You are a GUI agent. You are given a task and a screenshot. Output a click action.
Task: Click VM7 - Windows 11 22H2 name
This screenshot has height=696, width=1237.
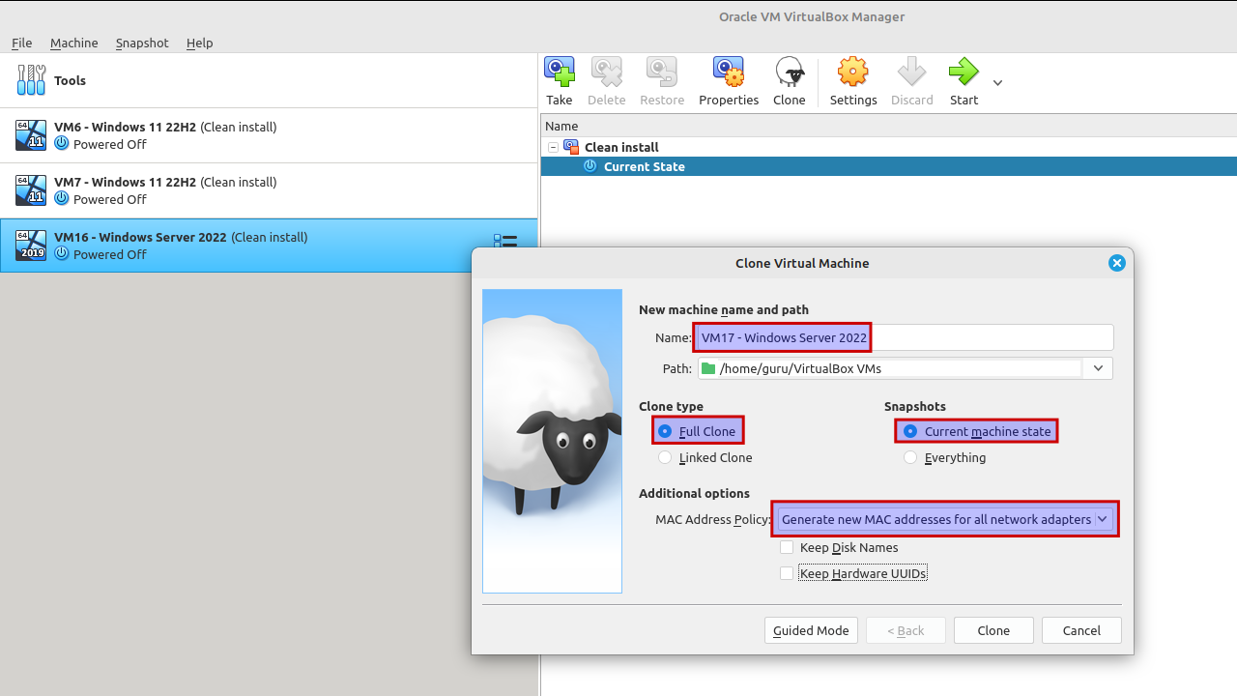coord(125,182)
